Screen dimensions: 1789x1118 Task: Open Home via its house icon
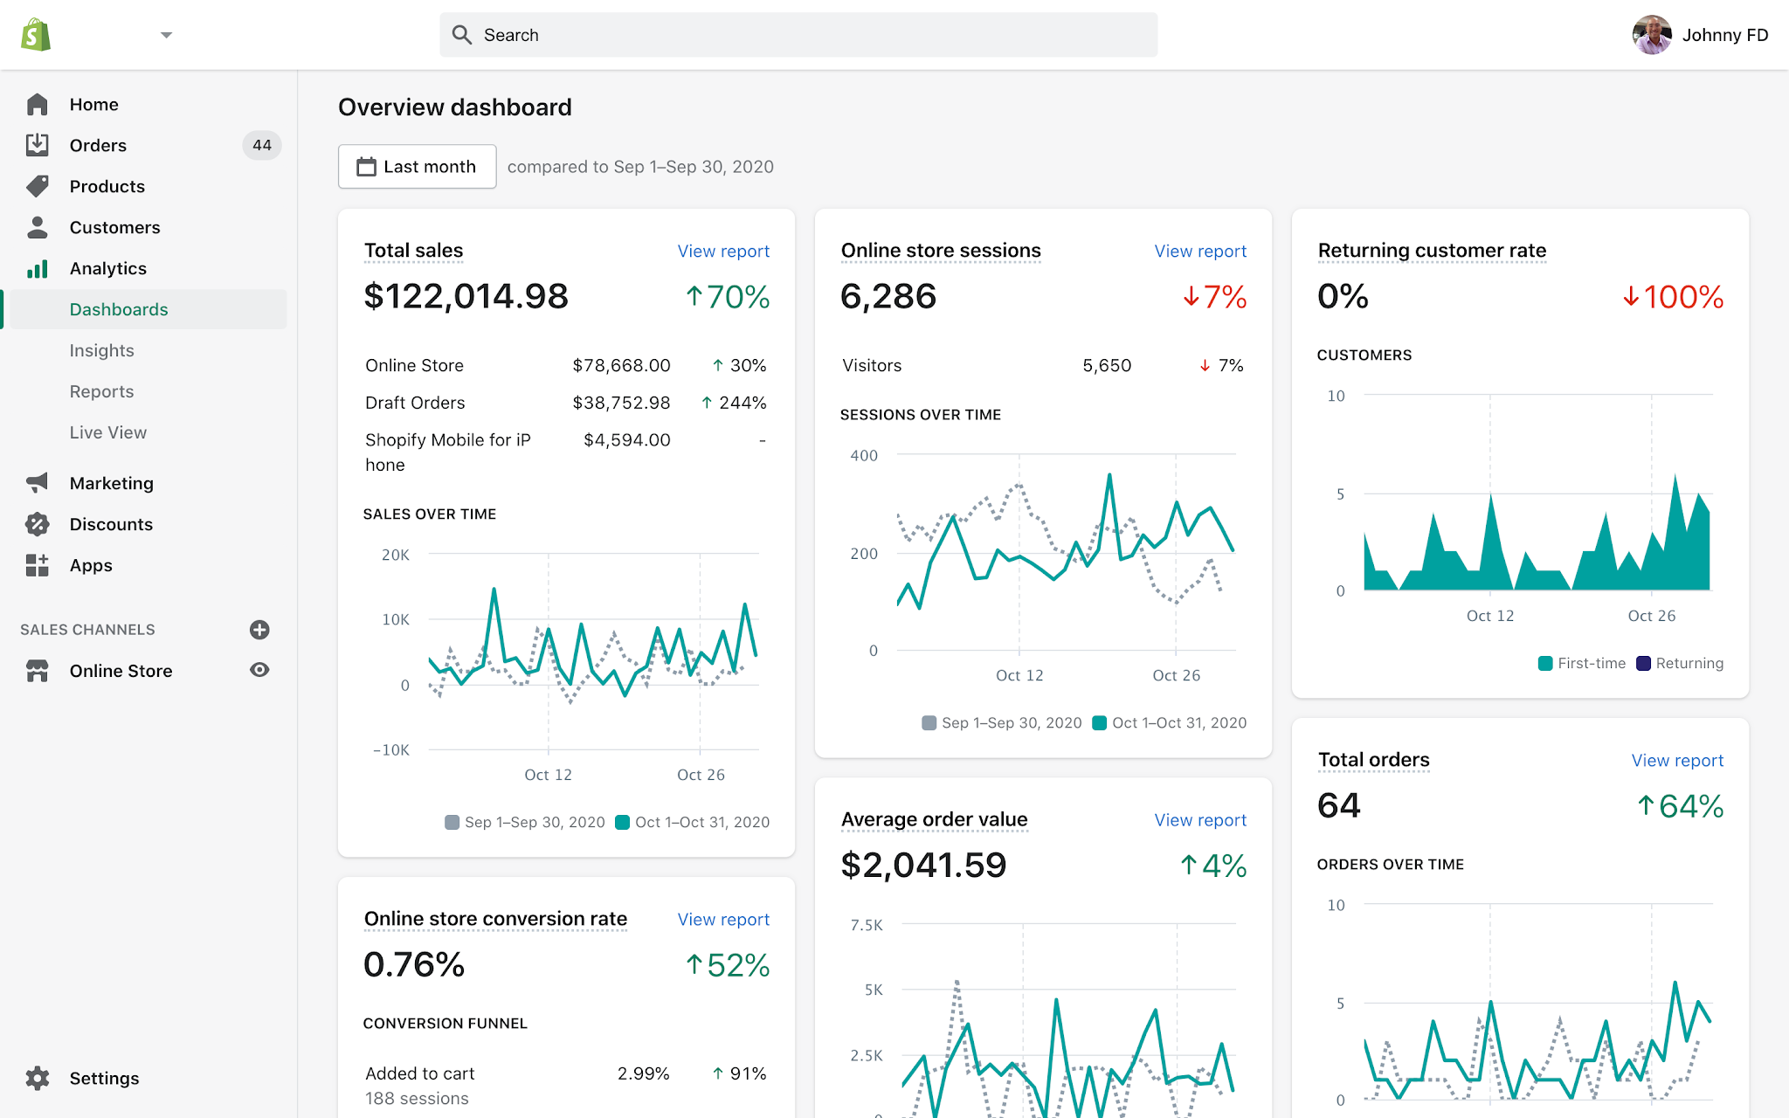pyautogui.click(x=37, y=105)
